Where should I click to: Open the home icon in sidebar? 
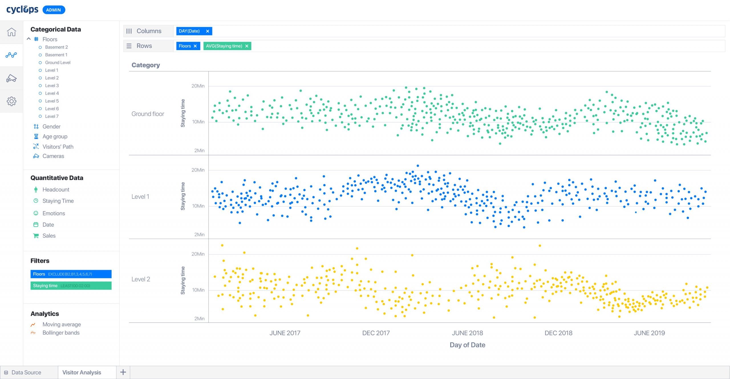tap(11, 32)
